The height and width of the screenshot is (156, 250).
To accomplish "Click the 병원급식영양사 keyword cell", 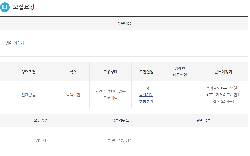I will [120, 140].
